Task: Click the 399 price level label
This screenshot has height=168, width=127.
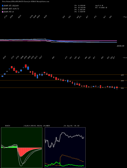Action: pyautogui.click(x=122, y=81)
